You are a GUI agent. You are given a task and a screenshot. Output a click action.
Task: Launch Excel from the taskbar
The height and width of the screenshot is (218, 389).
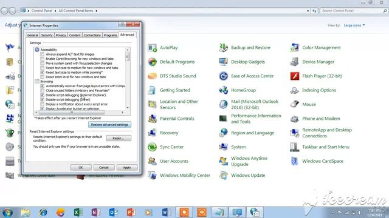(78, 213)
